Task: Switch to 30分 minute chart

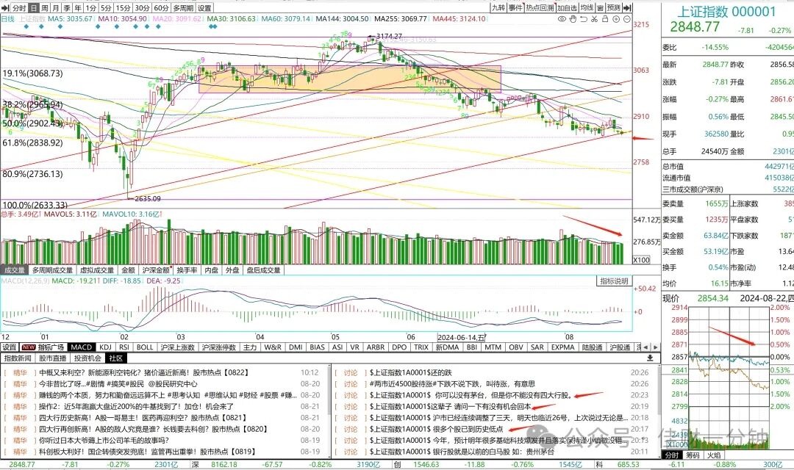Action: (x=143, y=8)
